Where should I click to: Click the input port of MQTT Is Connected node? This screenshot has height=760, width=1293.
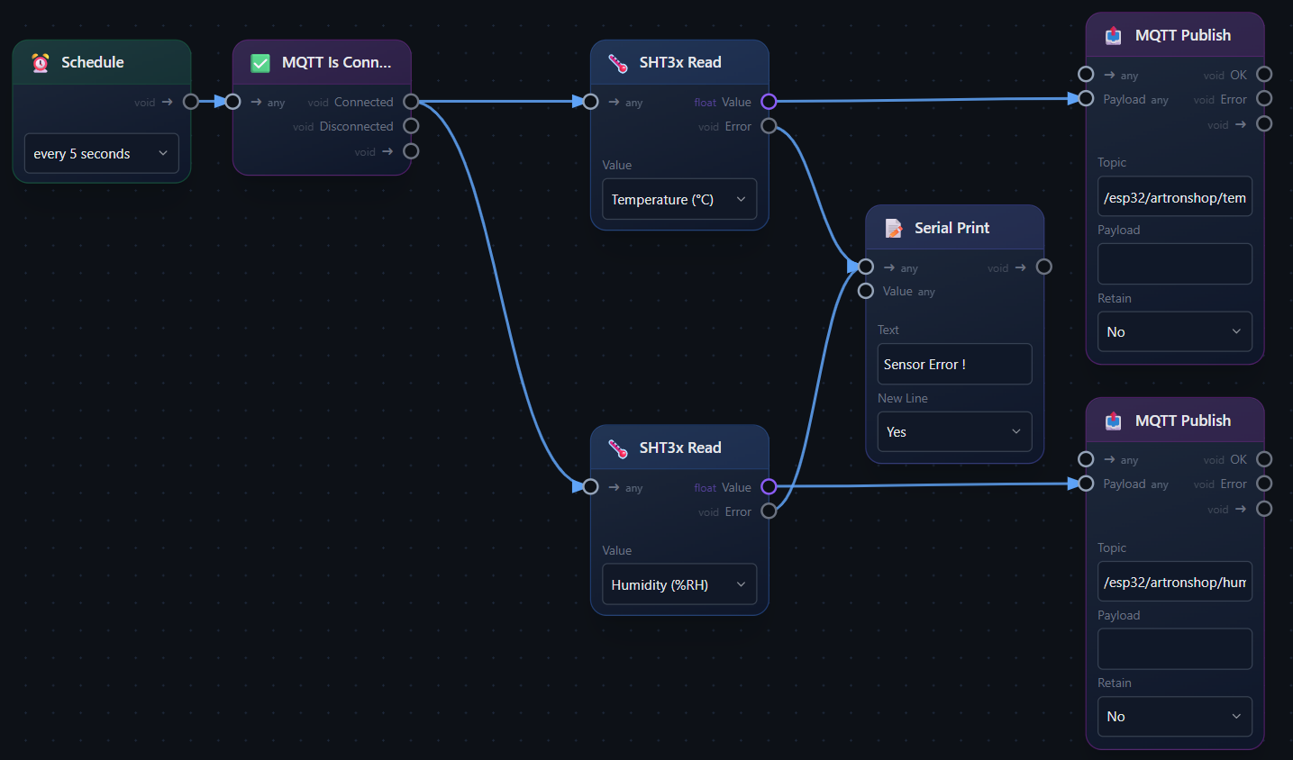232,102
